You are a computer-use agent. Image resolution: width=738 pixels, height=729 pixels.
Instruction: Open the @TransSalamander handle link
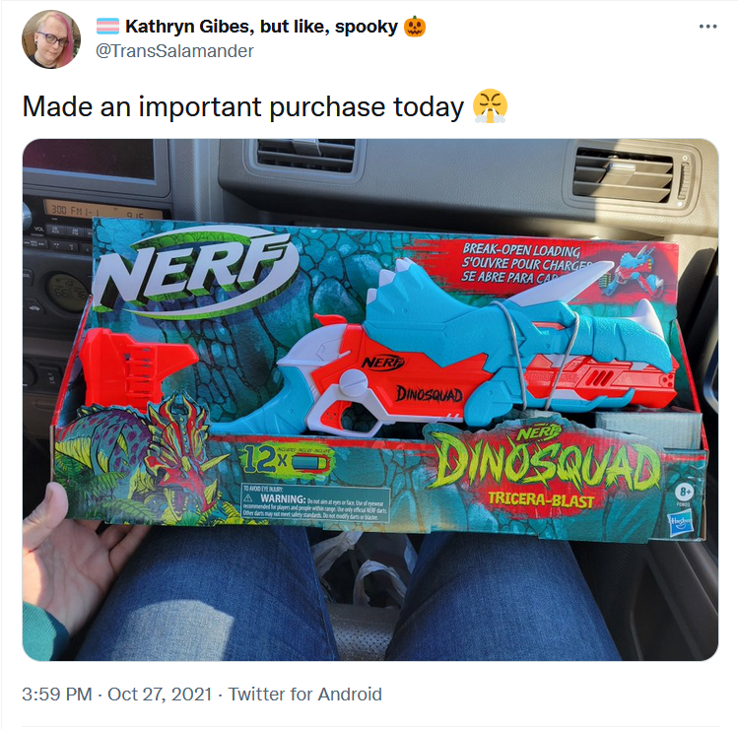pyautogui.click(x=174, y=51)
